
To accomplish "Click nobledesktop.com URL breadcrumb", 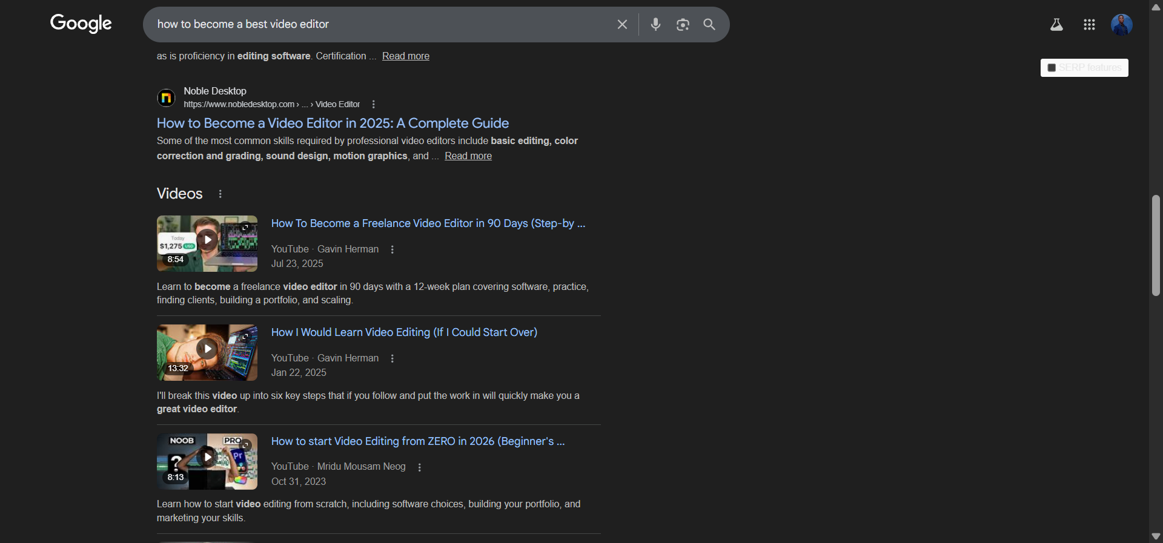I will [272, 104].
